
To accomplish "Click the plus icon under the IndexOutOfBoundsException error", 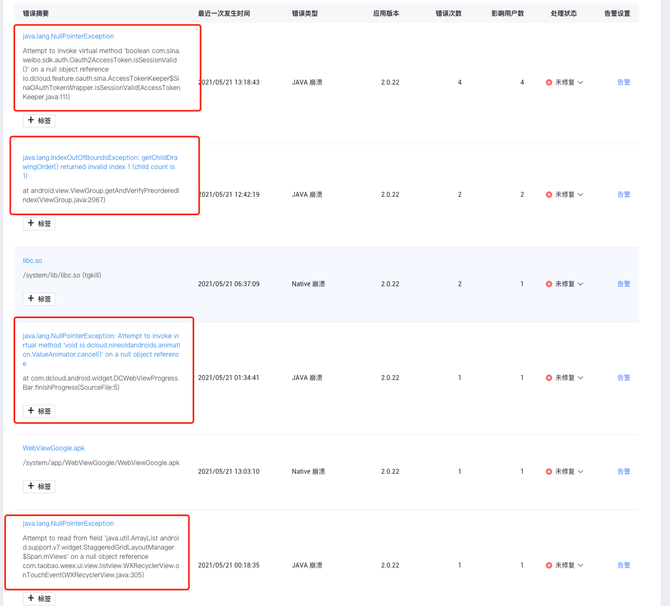I will pos(31,223).
